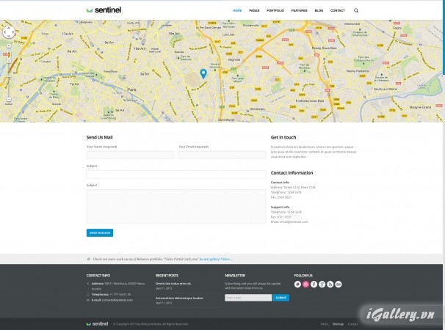This screenshot has width=445, height=330.
Task: Open the Twitter icon under Follow Us
Action: (x=297, y=283)
